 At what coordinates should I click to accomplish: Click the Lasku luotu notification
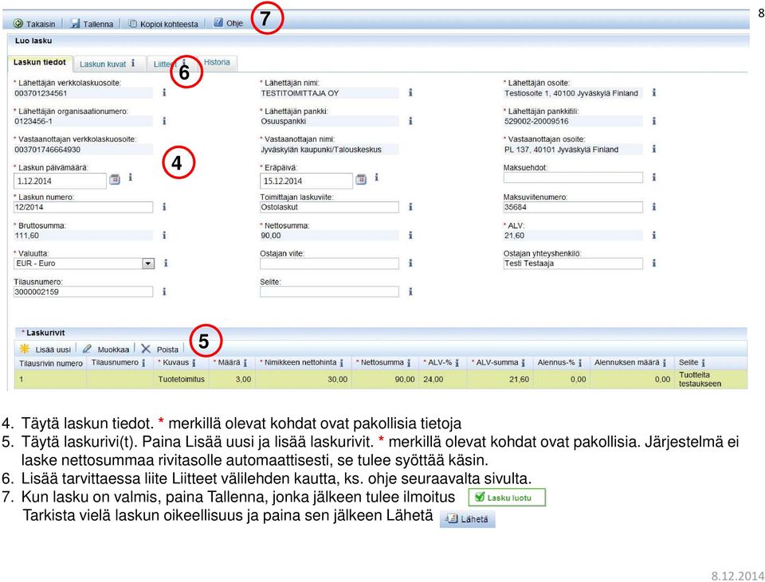click(x=507, y=498)
